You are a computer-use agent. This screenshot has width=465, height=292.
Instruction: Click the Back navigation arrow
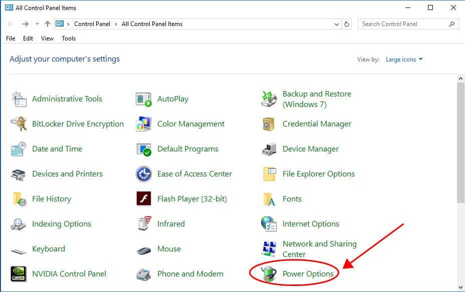(x=11, y=24)
